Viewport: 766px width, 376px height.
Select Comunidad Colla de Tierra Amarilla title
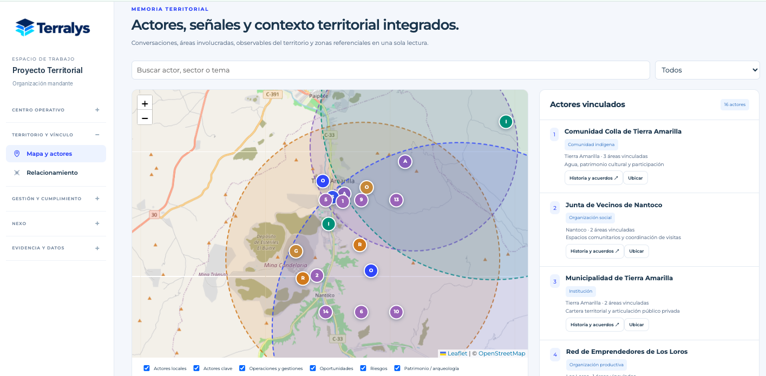(x=623, y=131)
